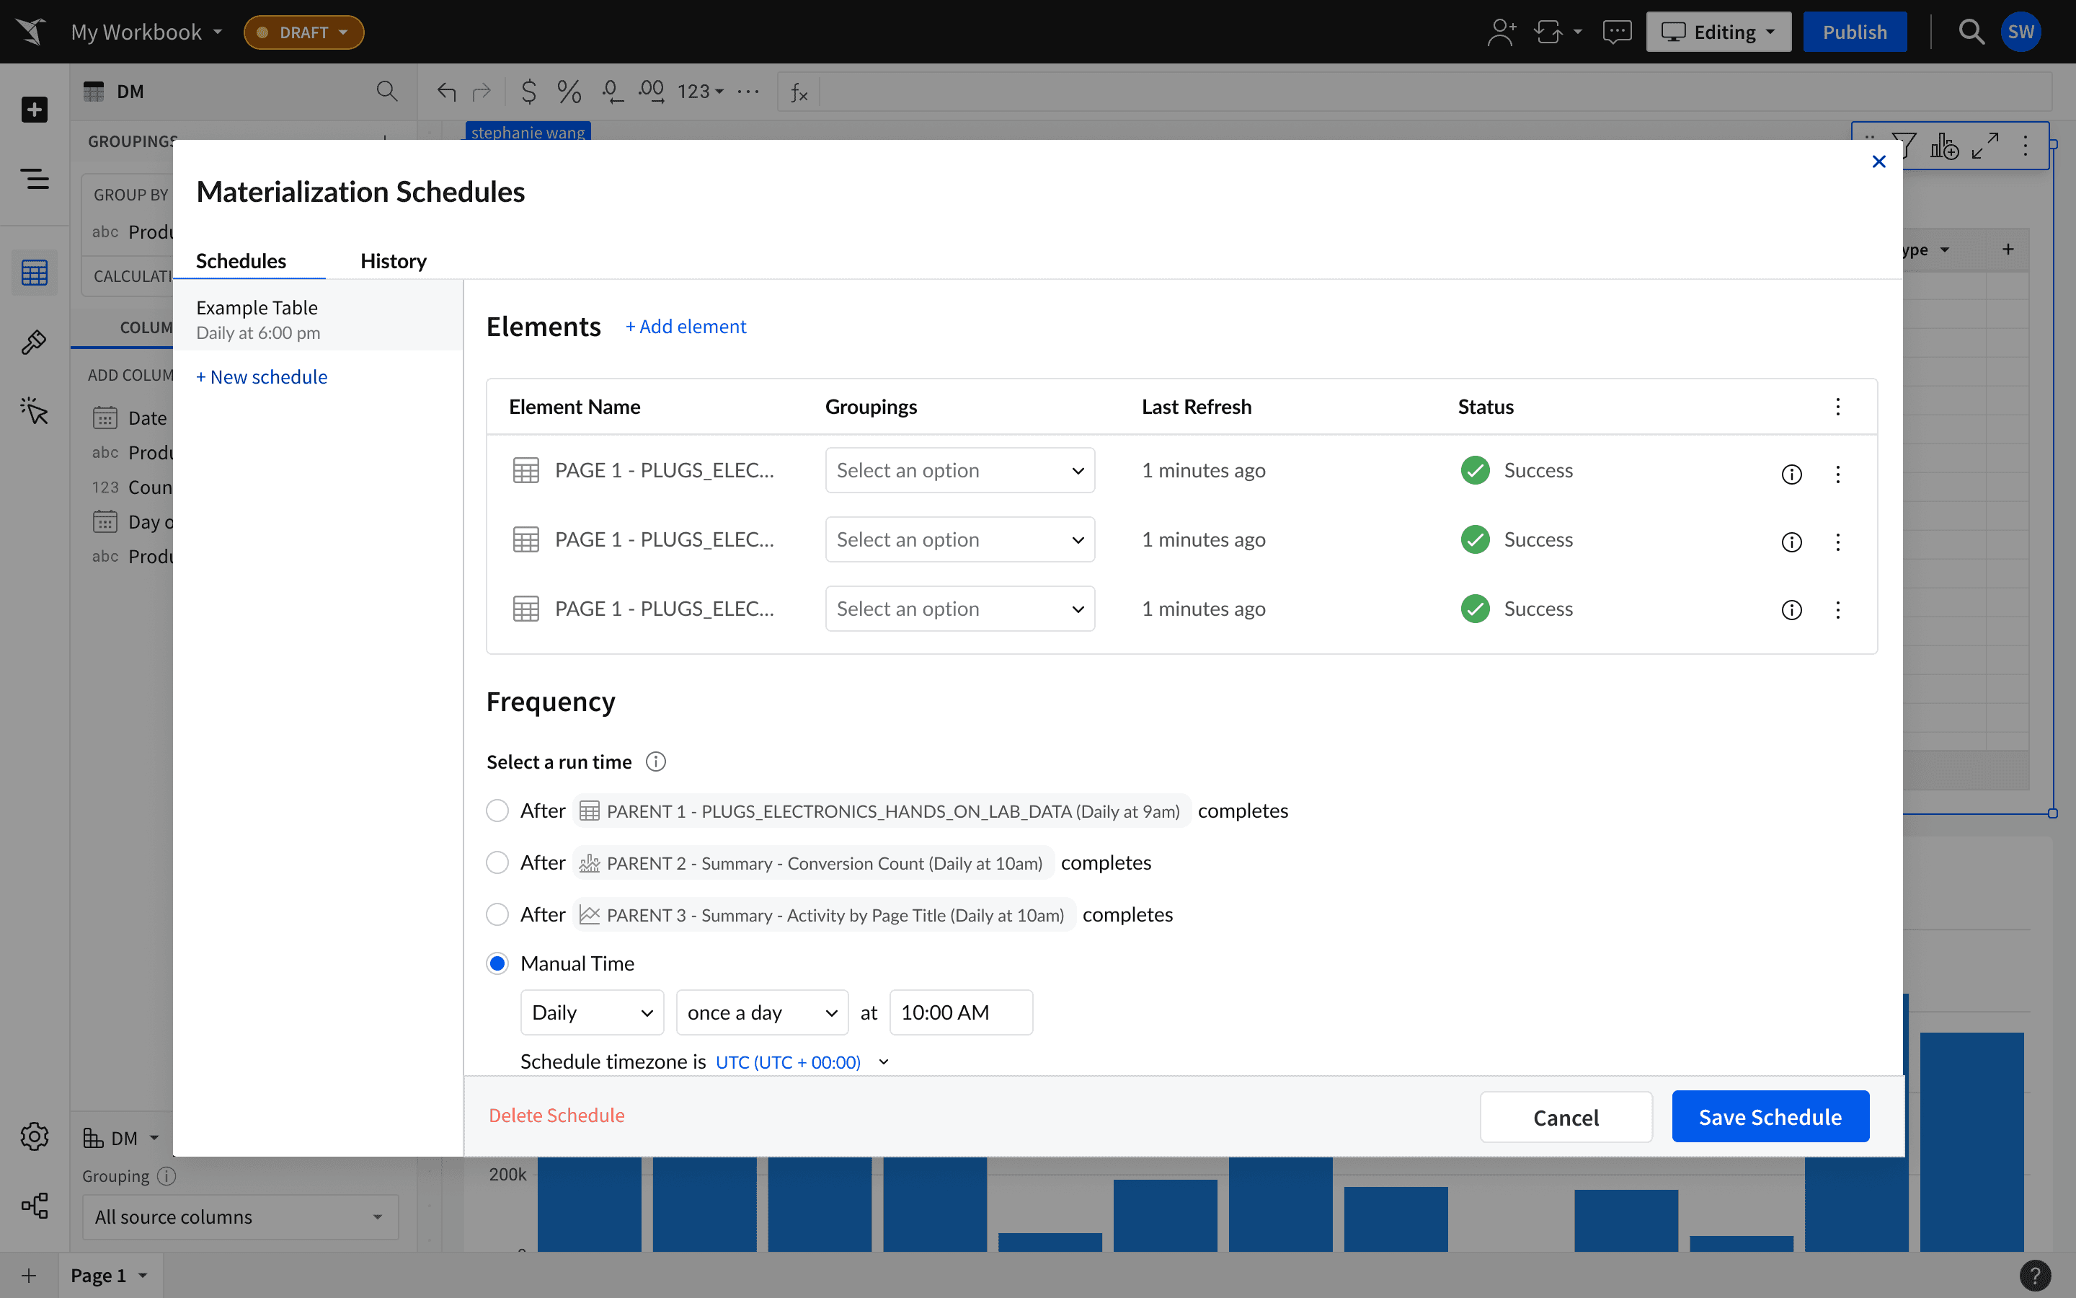Open the settings gear icon in sidebar
The width and height of the screenshot is (2076, 1298).
(35, 1136)
